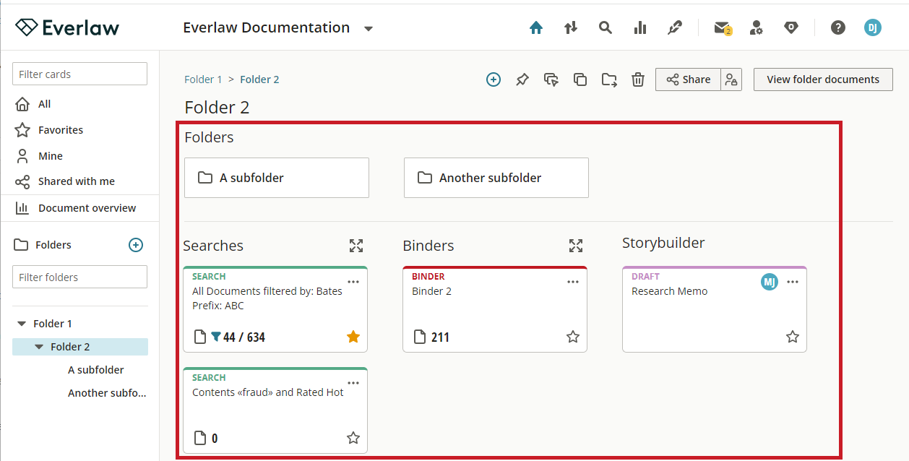
Task: Click Folder 2 breadcrumb link
Action: [x=259, y=79]
